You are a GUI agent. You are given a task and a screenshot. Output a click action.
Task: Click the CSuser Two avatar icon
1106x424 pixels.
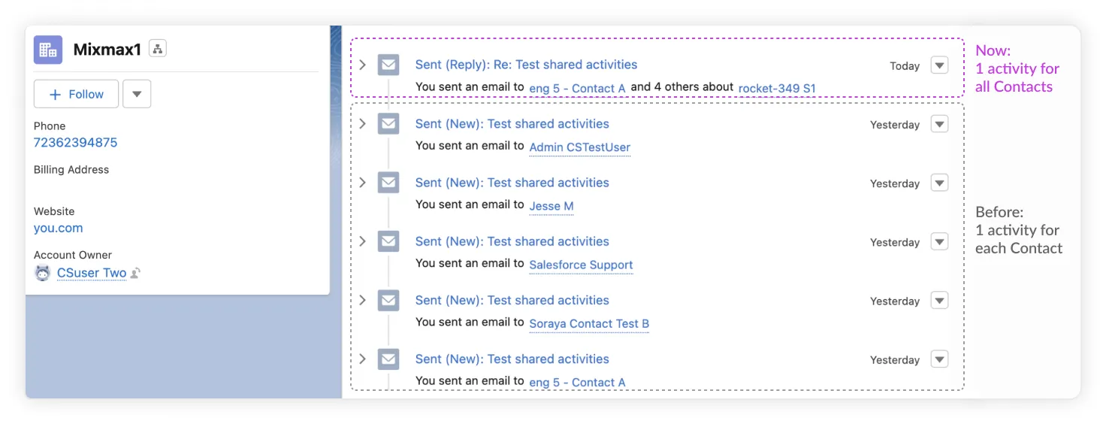tap(43, 273)
